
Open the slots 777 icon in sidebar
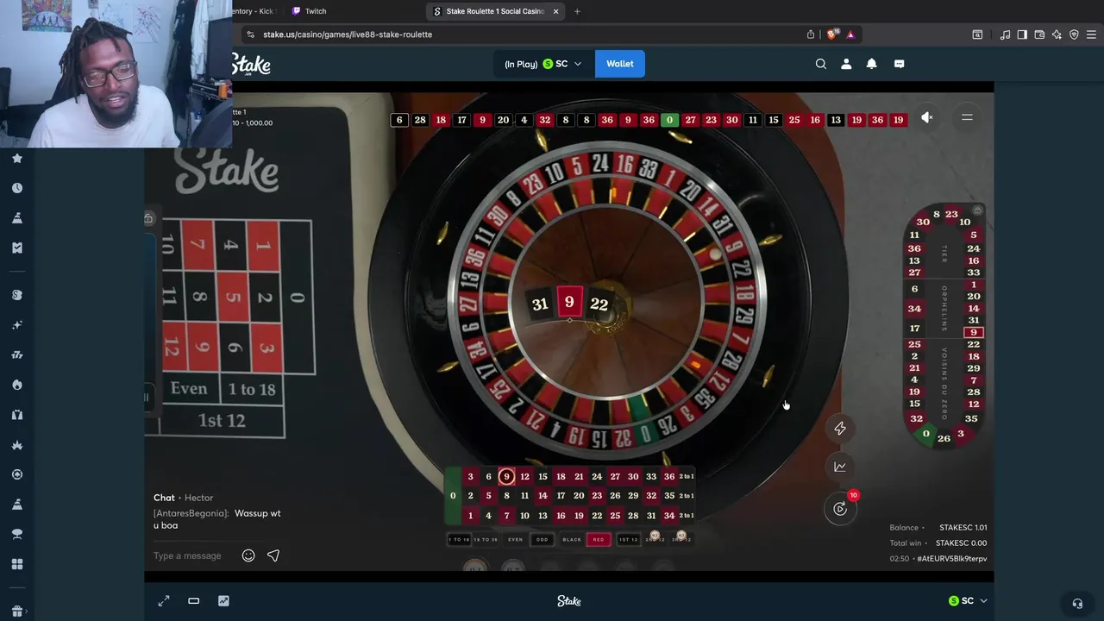coord(17,354)
